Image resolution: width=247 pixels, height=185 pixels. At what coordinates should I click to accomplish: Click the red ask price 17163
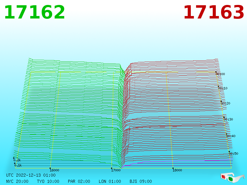pyautogui.click(x=214, y=12)
